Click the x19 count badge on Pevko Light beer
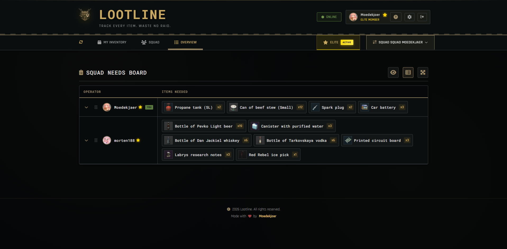Image resolution: width=507 pixels, height=249 pixels. tap(240, 126)
